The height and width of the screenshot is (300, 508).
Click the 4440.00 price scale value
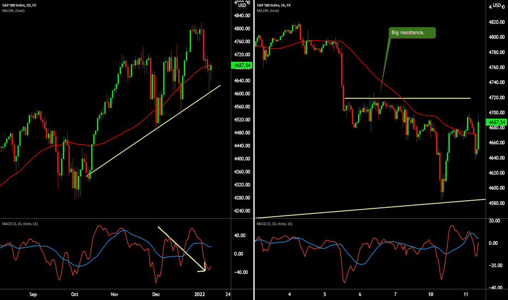tap(242, 146)
